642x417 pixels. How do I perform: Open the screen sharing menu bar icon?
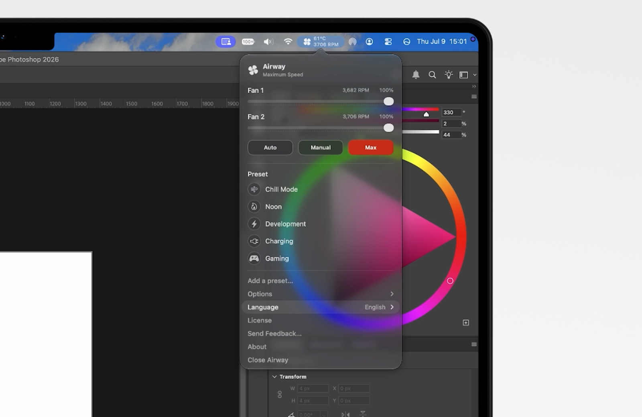point(226,42)
